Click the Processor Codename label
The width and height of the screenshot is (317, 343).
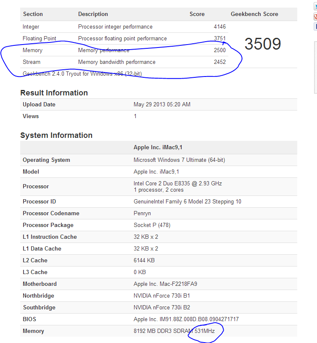pyautogui.click(x=51, y=214)
